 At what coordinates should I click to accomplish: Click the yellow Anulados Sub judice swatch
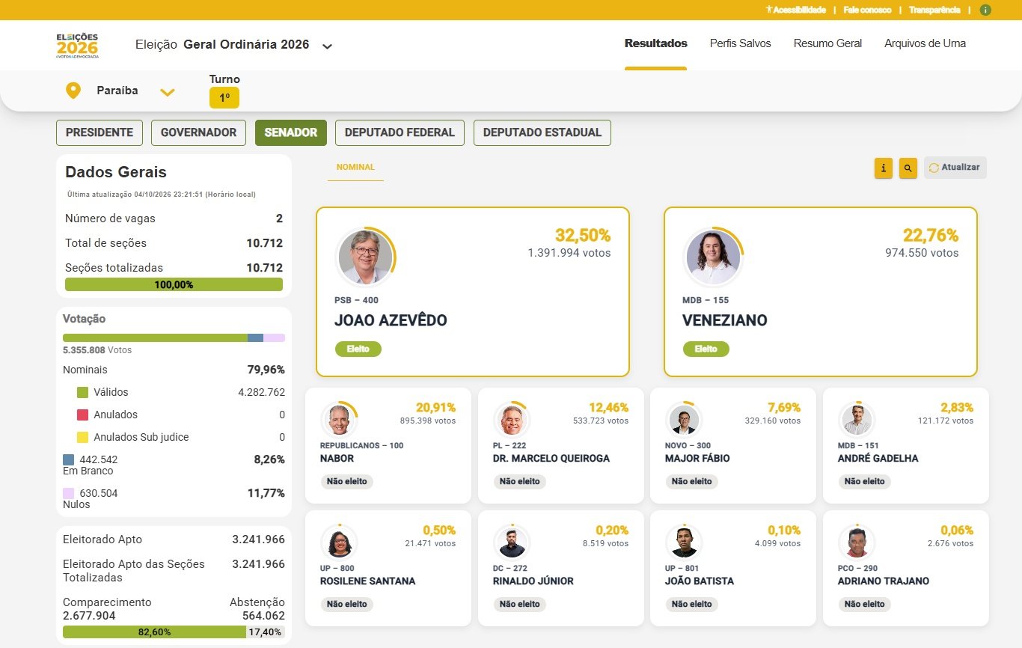[x=83, y=437]
